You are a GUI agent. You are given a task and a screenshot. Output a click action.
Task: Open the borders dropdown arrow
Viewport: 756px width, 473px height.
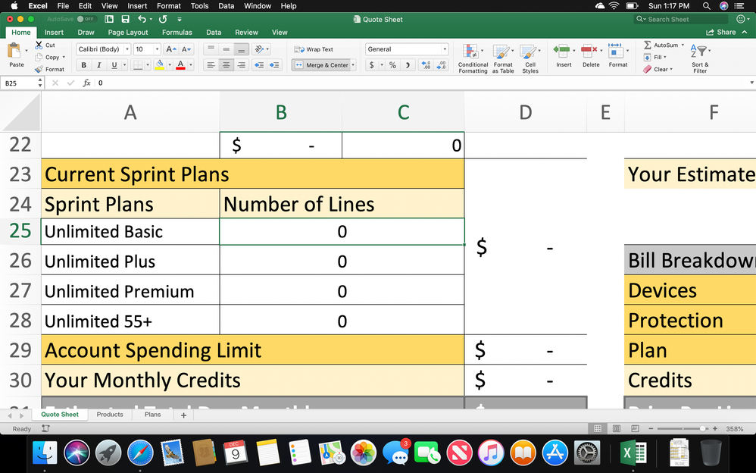click(148, 64)
